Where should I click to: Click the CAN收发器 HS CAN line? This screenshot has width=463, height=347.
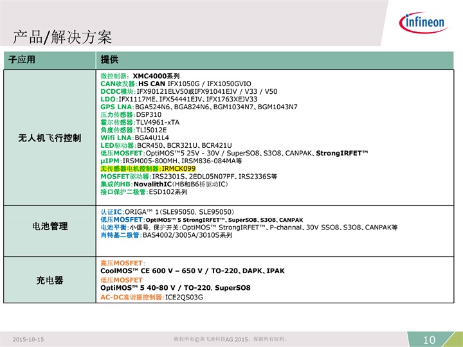[x=176, y=84]
